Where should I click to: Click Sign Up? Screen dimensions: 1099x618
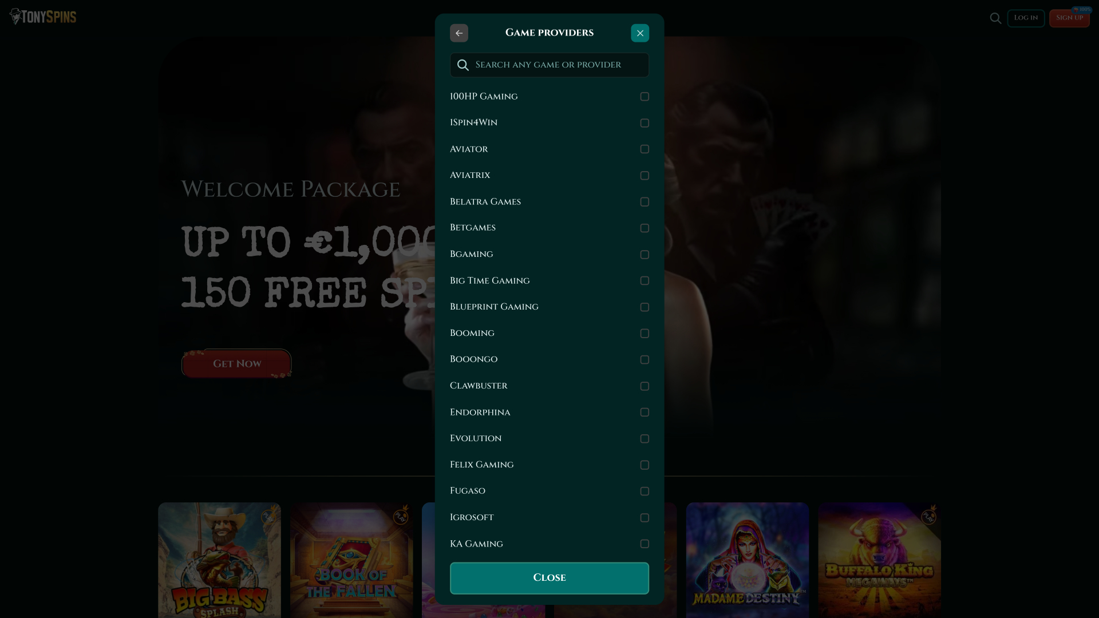click(1069, 18)
